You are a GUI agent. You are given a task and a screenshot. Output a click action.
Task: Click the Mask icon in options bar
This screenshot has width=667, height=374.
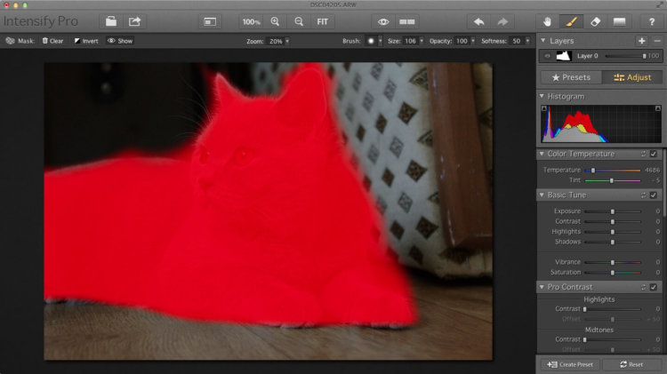coord(10,41)
